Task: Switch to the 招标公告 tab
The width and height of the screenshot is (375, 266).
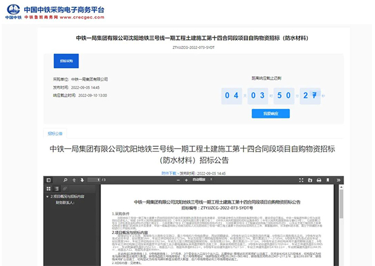Action: (x=55, y=134)
